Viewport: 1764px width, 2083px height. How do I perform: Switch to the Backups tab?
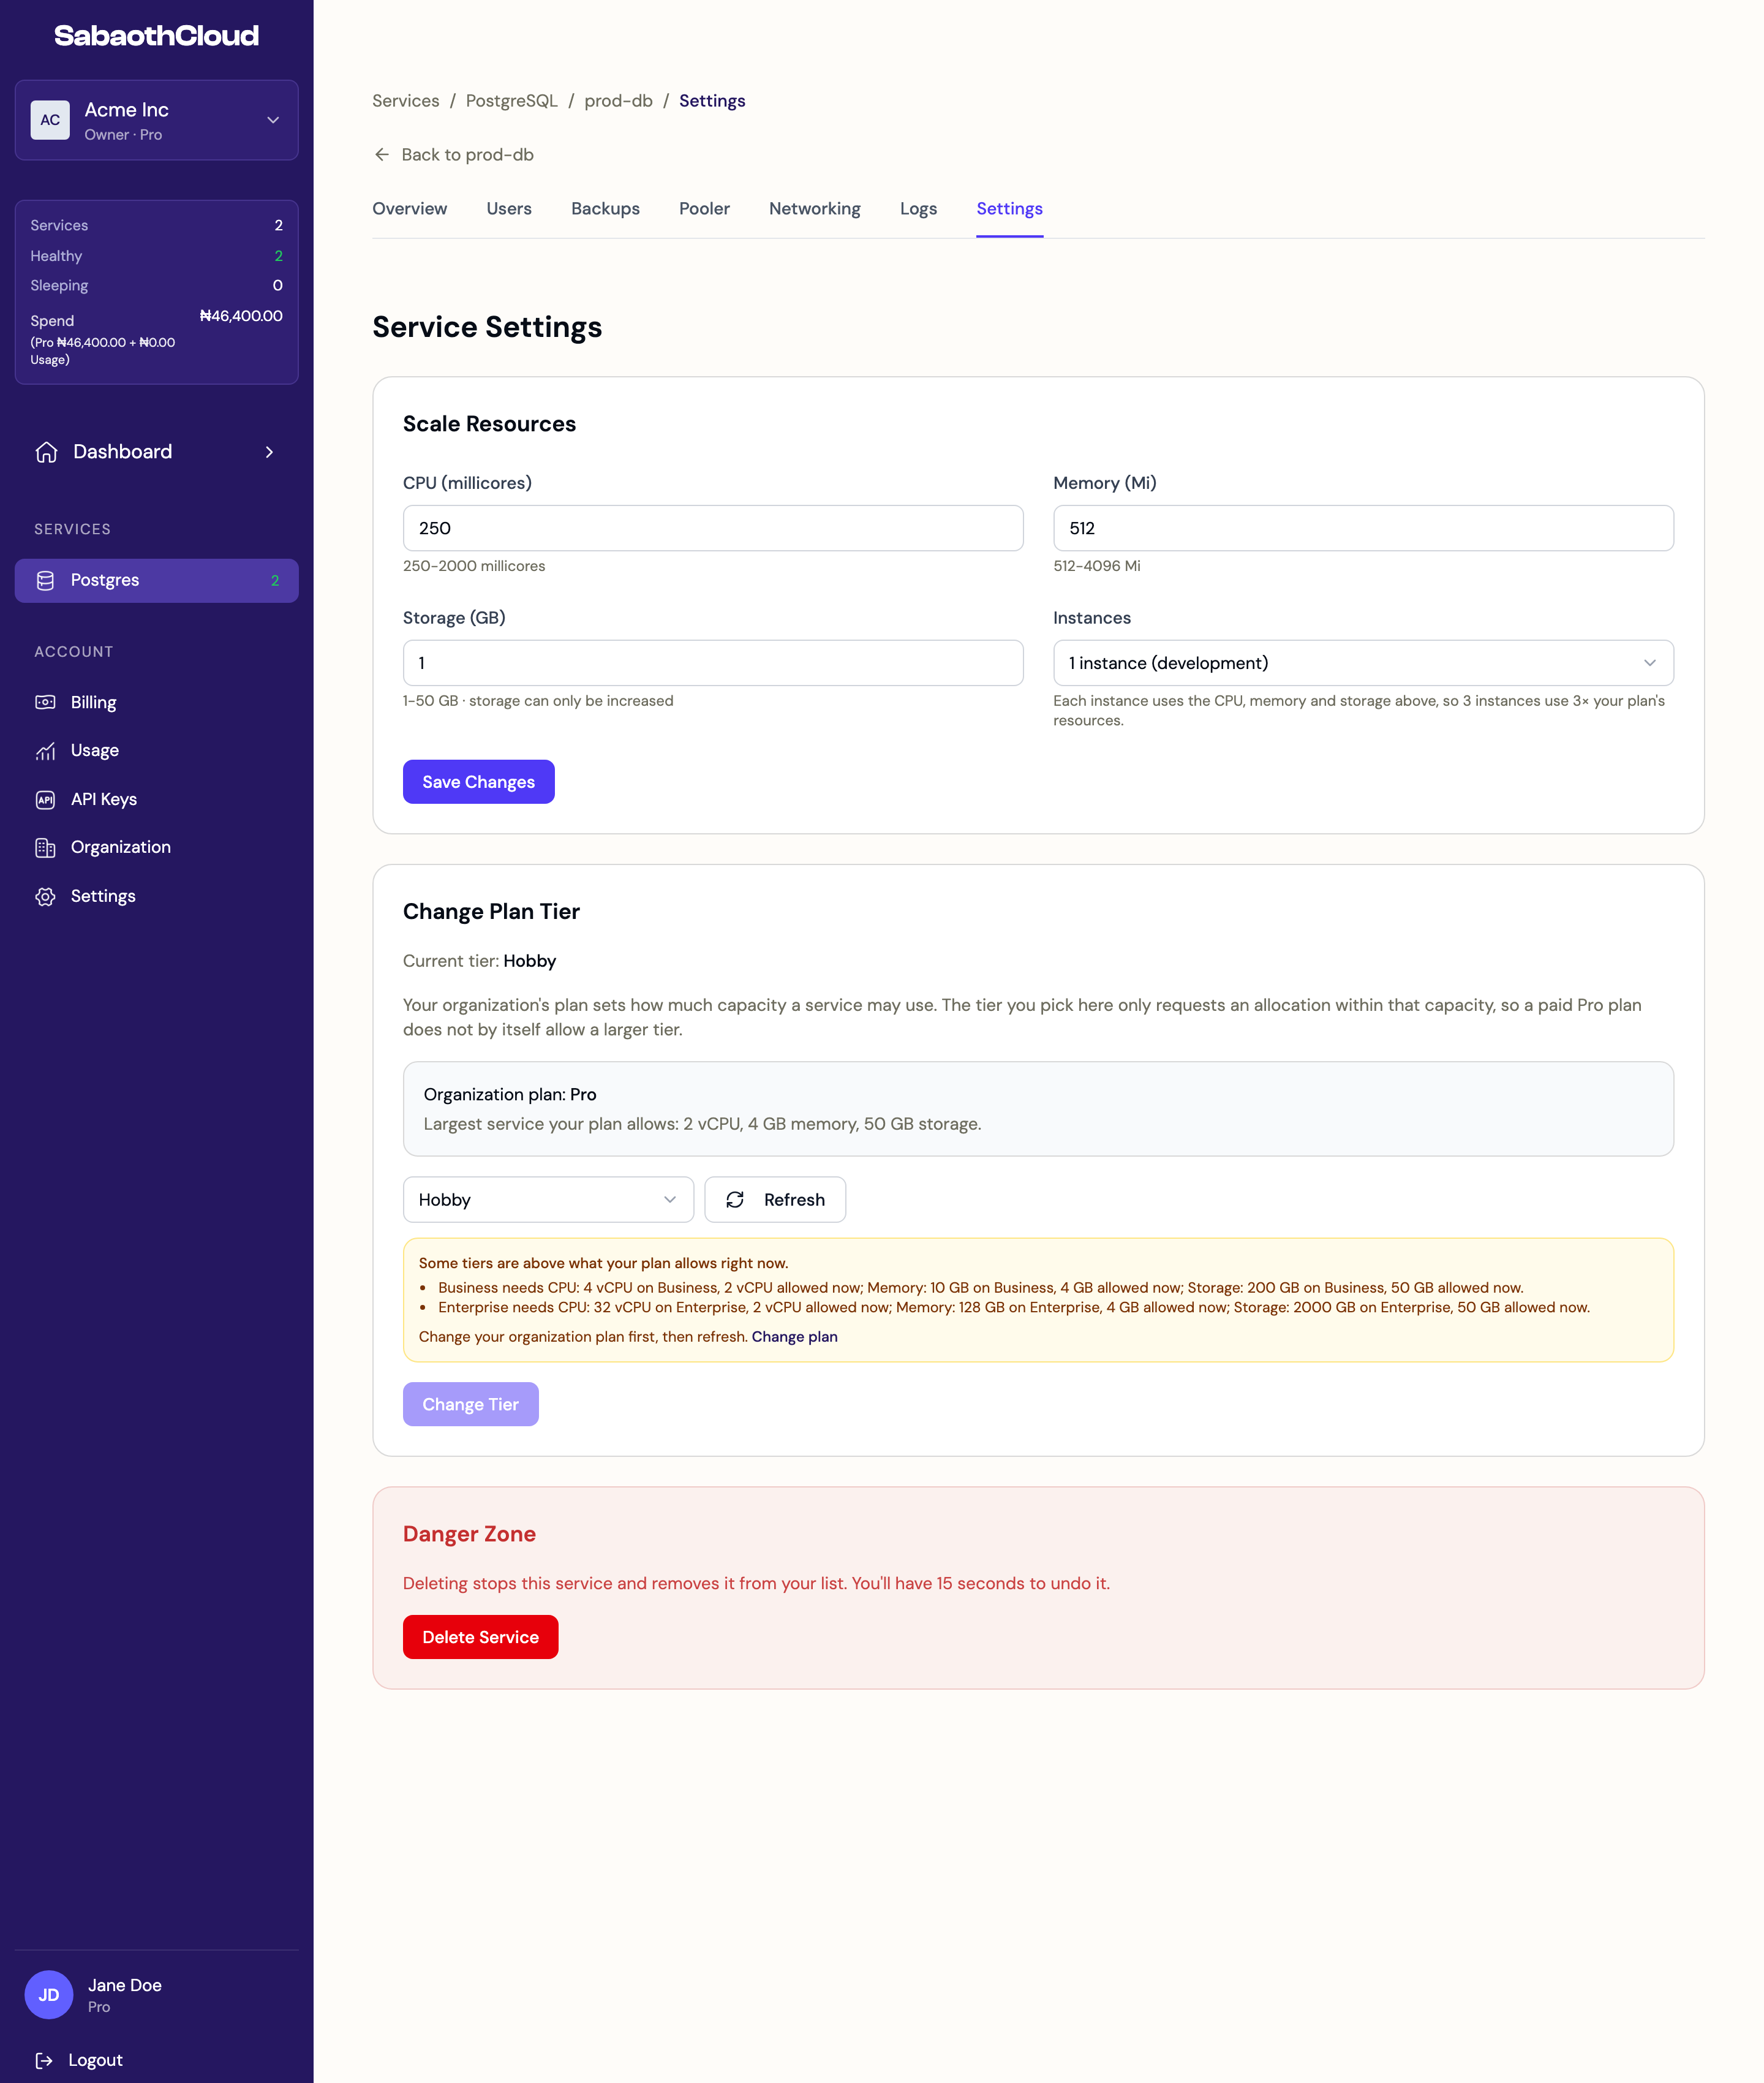point(605,209)
